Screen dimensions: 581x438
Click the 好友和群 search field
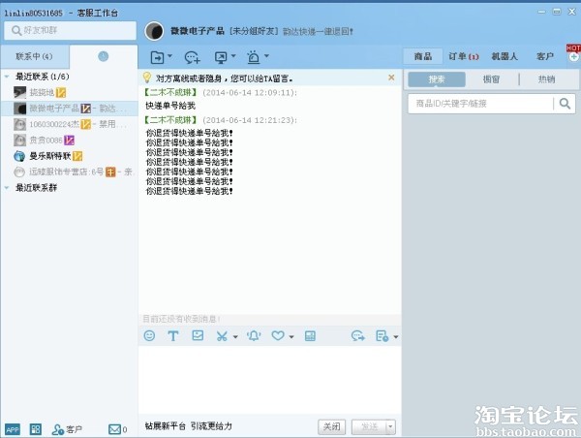click(x=70, y=30)
